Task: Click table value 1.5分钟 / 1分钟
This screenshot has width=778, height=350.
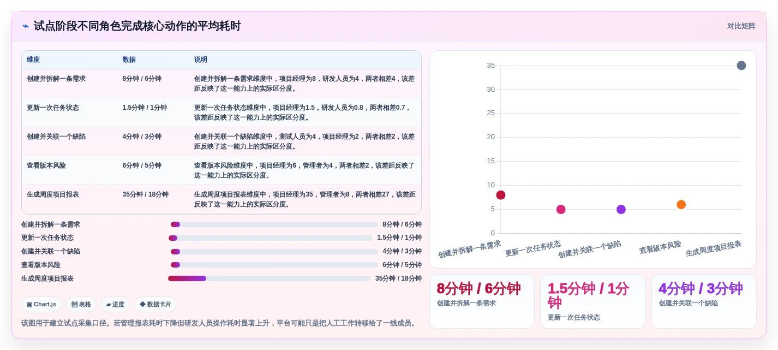Action: point(145,108)
